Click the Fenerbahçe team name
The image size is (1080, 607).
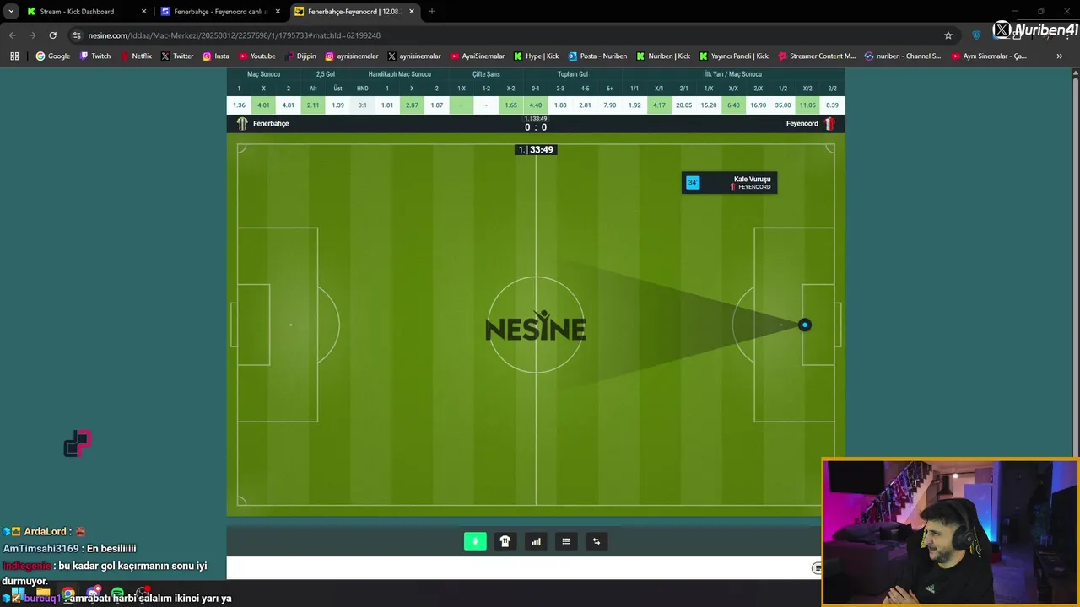(x=271, y=123)
